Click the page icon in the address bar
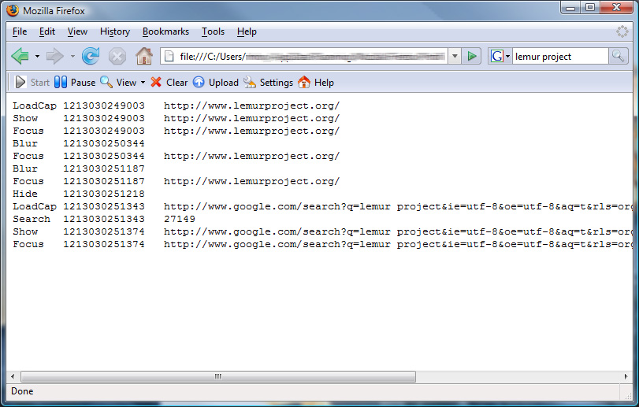The image size is (639, 407). click(169, 56)
